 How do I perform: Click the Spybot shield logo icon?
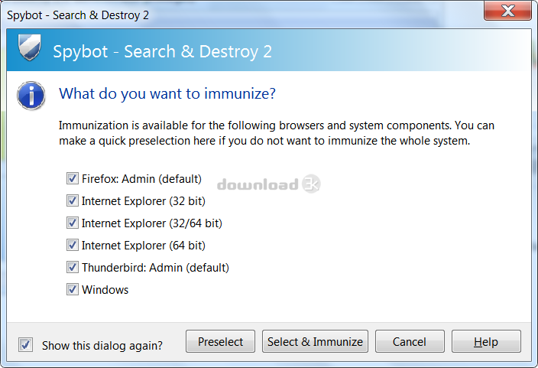click(x=30, y=47)
